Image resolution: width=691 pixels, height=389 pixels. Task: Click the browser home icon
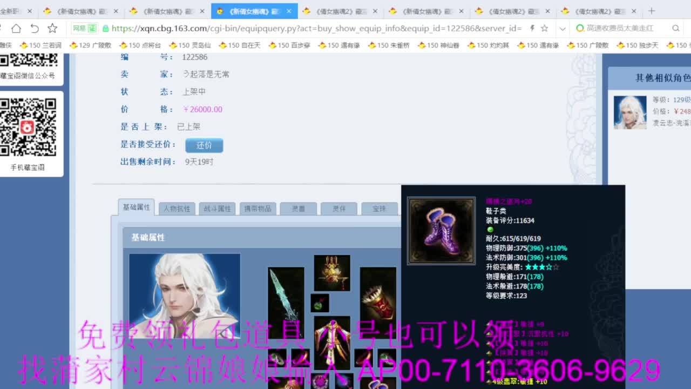16,28
